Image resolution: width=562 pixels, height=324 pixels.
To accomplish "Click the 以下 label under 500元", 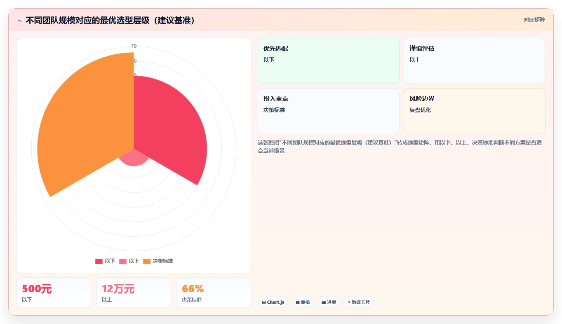I will coord(27,300).
